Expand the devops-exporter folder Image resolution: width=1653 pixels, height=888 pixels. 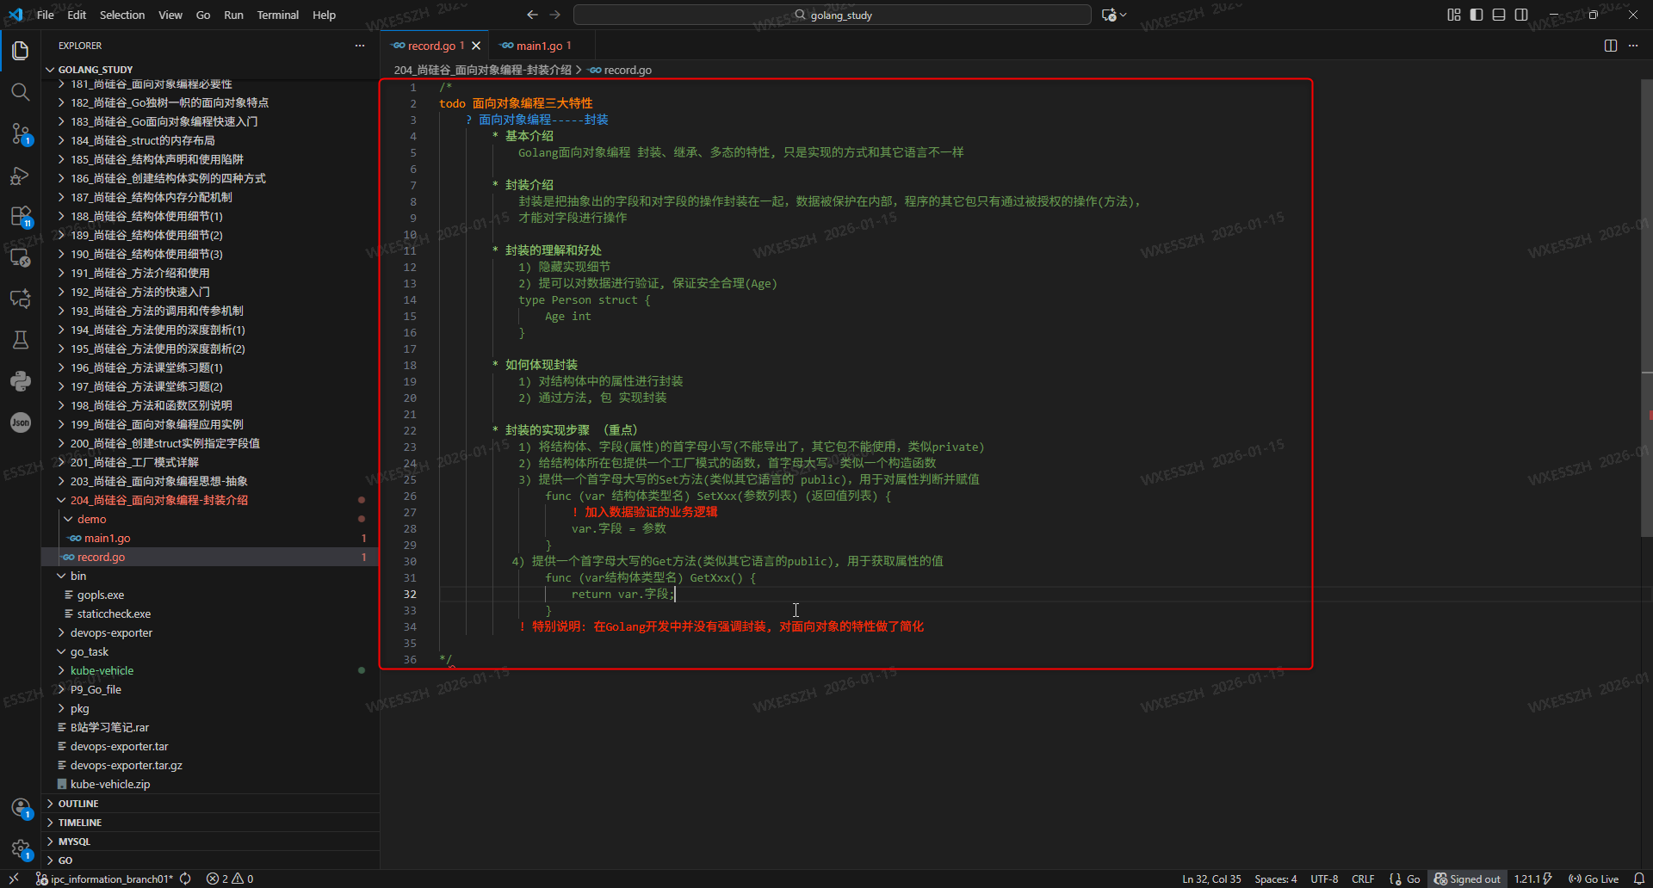[210, 632]
